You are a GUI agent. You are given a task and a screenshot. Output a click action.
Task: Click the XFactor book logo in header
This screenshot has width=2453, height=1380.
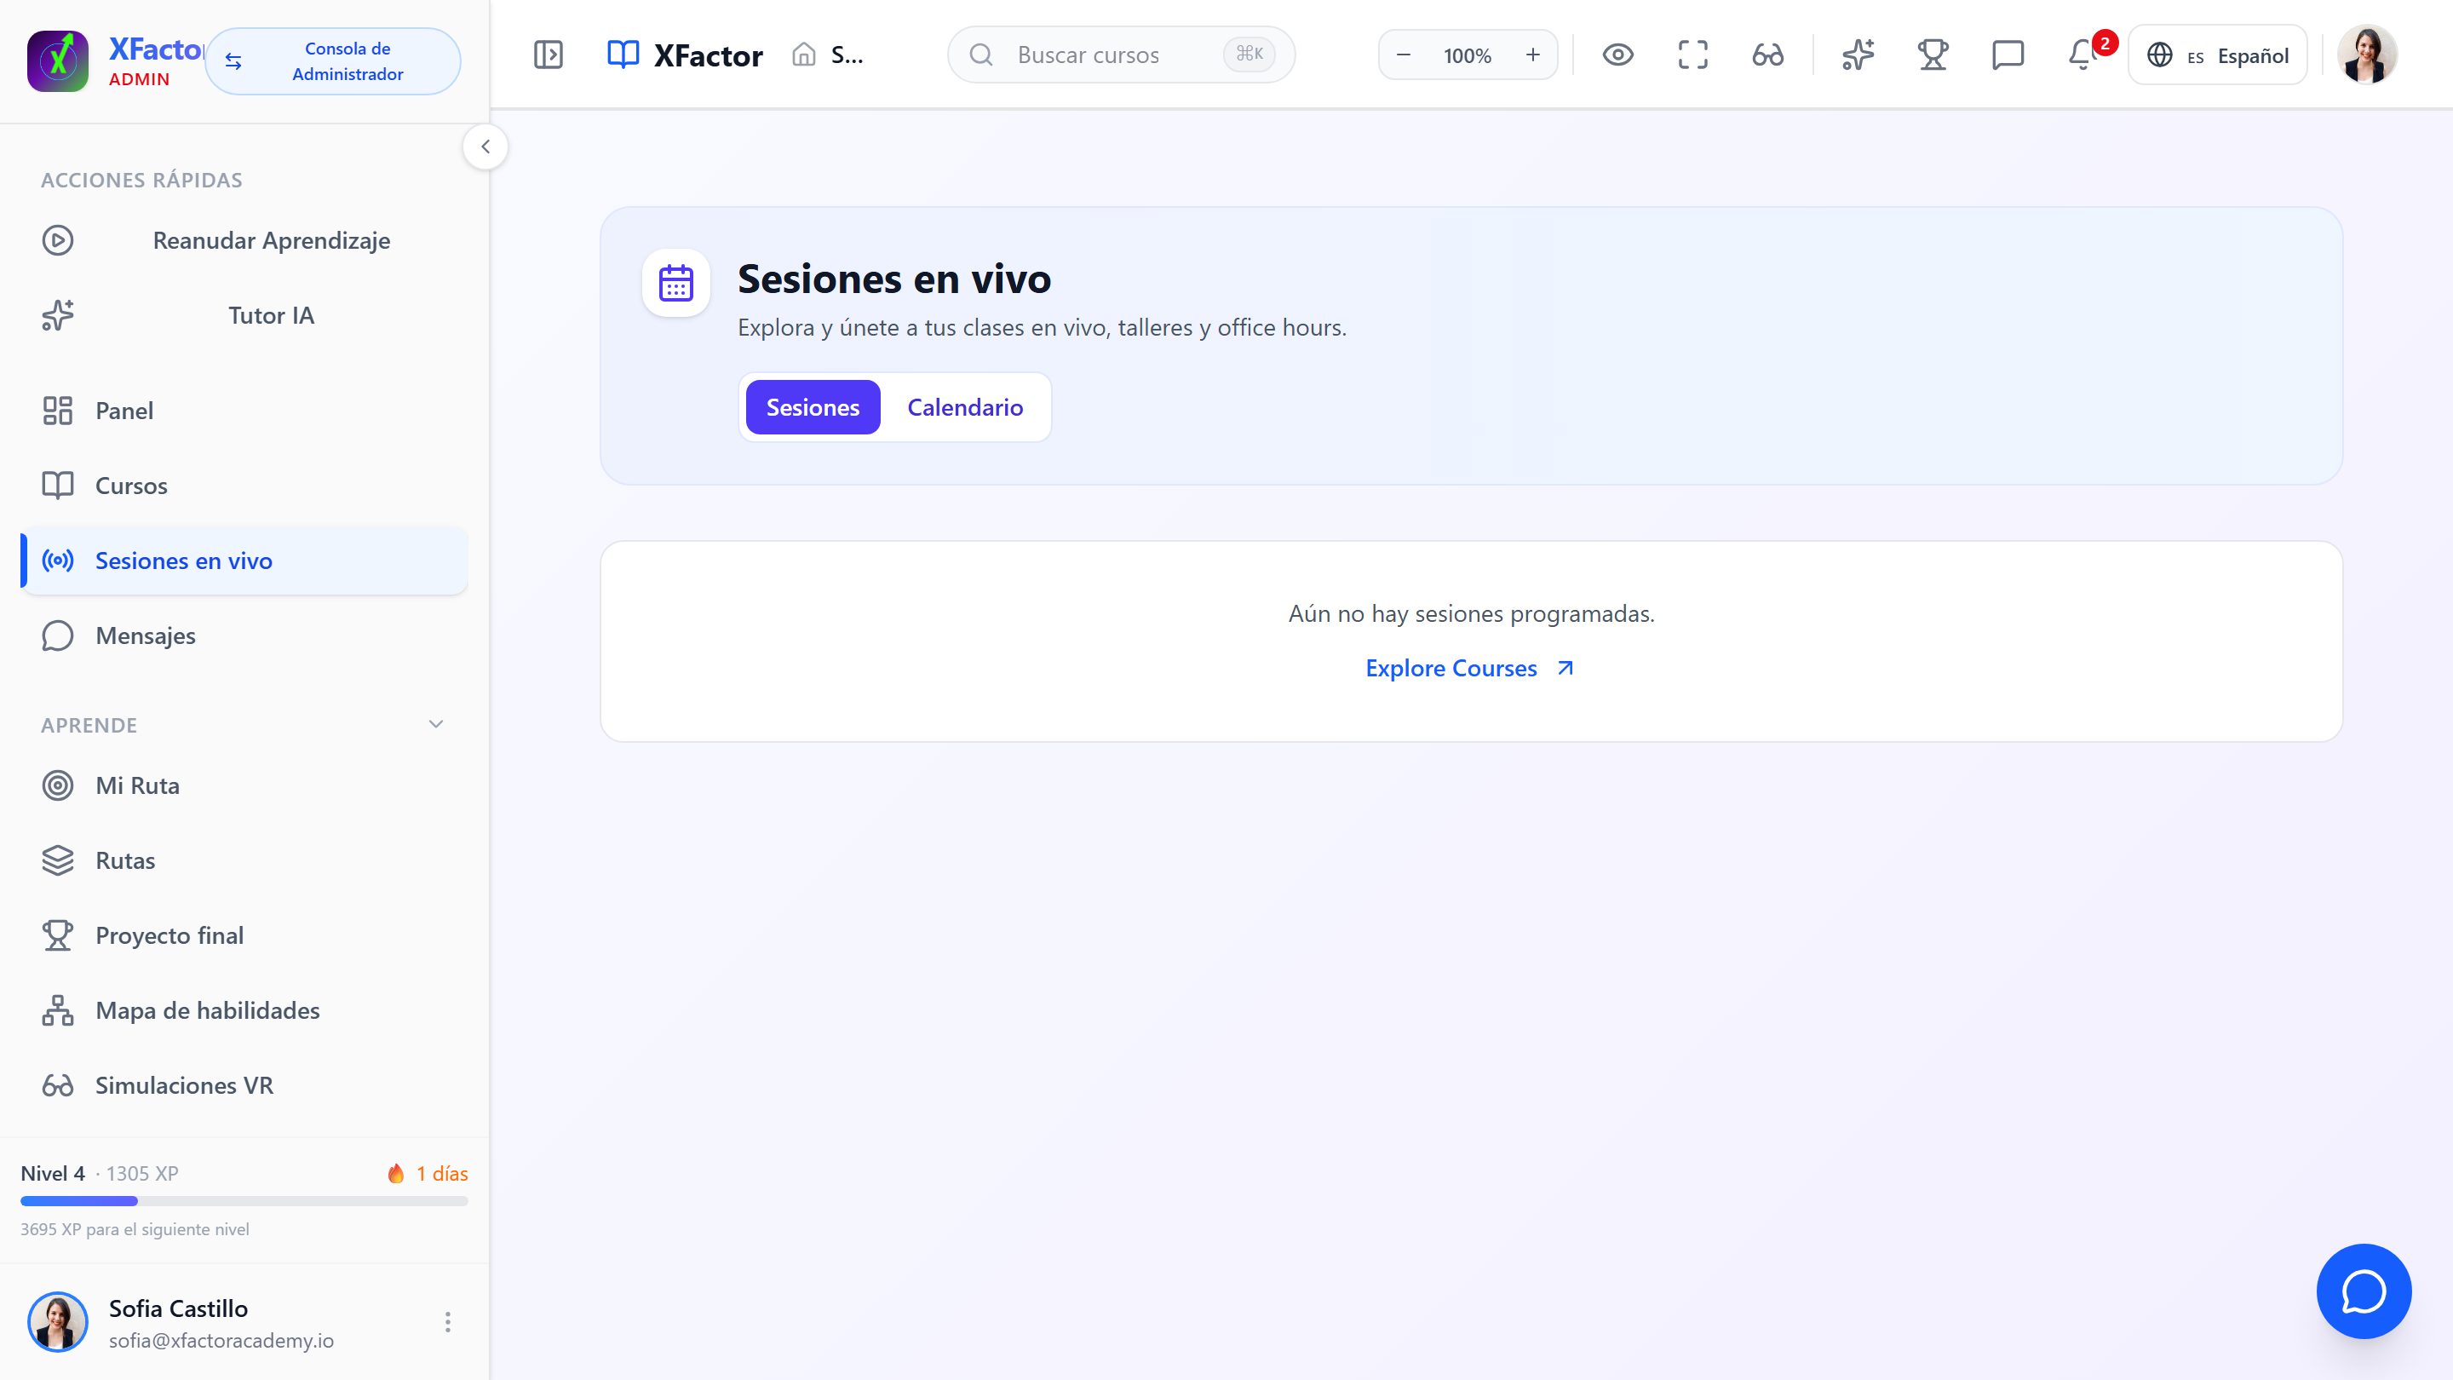click(x=623, y=55)
